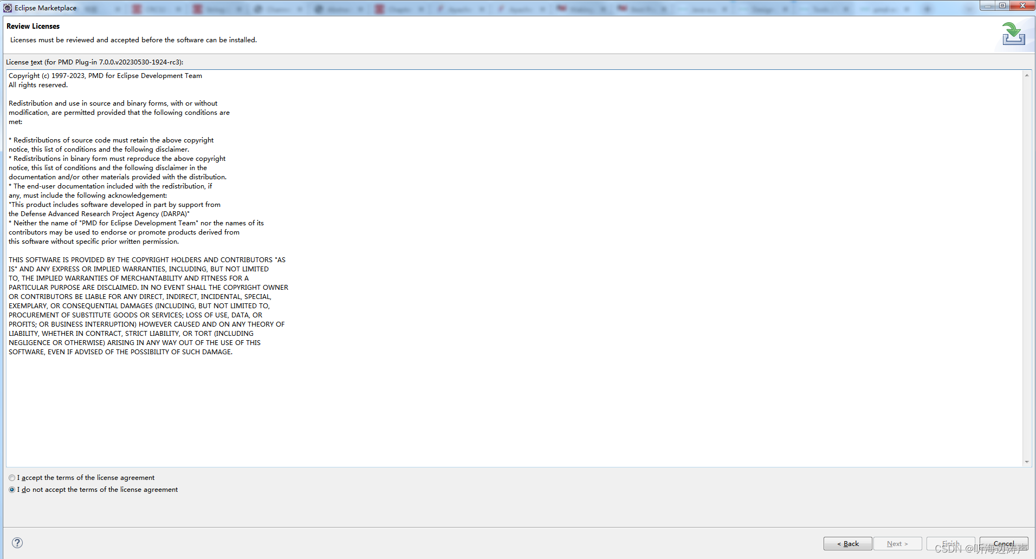Click inside the license text area
Image resolution: width=1036 pixels, height=559 pixels.
(514, 268)
